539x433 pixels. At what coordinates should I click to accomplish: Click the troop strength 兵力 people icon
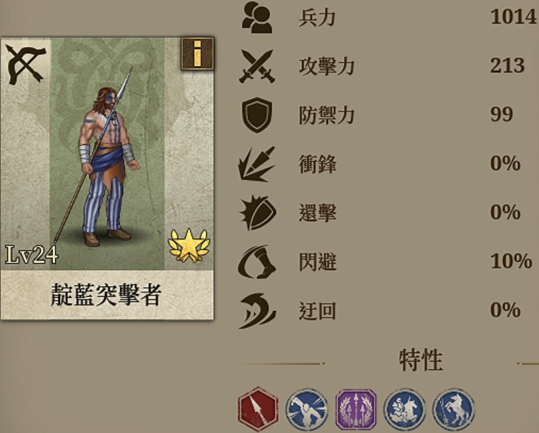click(x=257, y=17)
